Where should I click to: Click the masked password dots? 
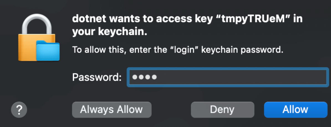click(x=144, y=77)
